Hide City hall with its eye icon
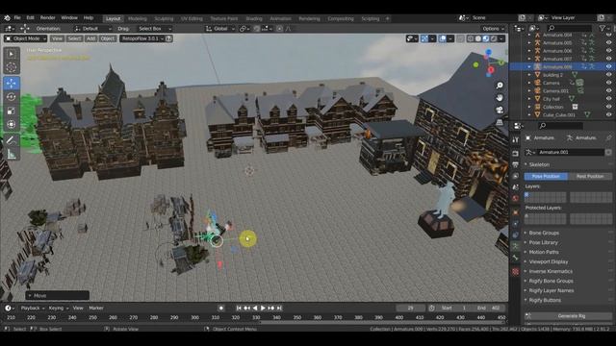The height and width of the screenshot is (346, 616). pos(608,99)
